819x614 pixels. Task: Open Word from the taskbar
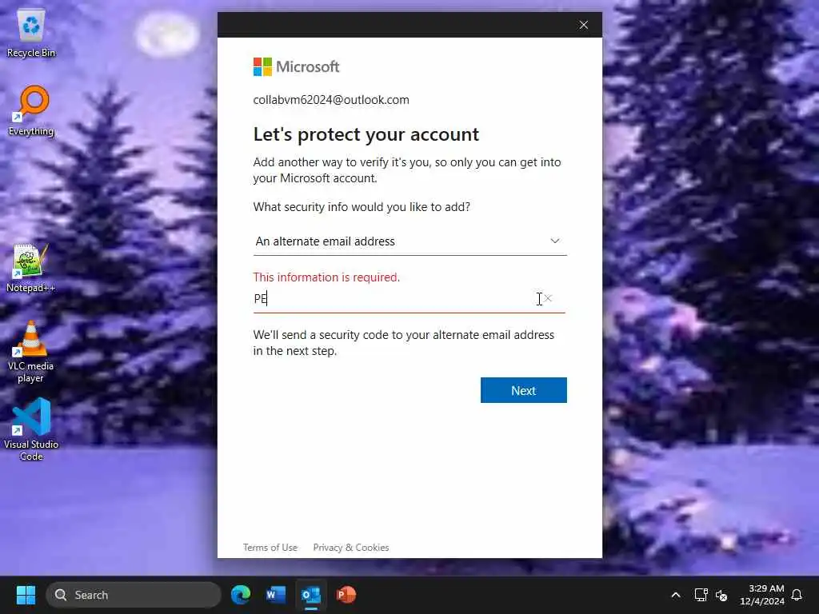pyautogui.click(x=276, y=595)
